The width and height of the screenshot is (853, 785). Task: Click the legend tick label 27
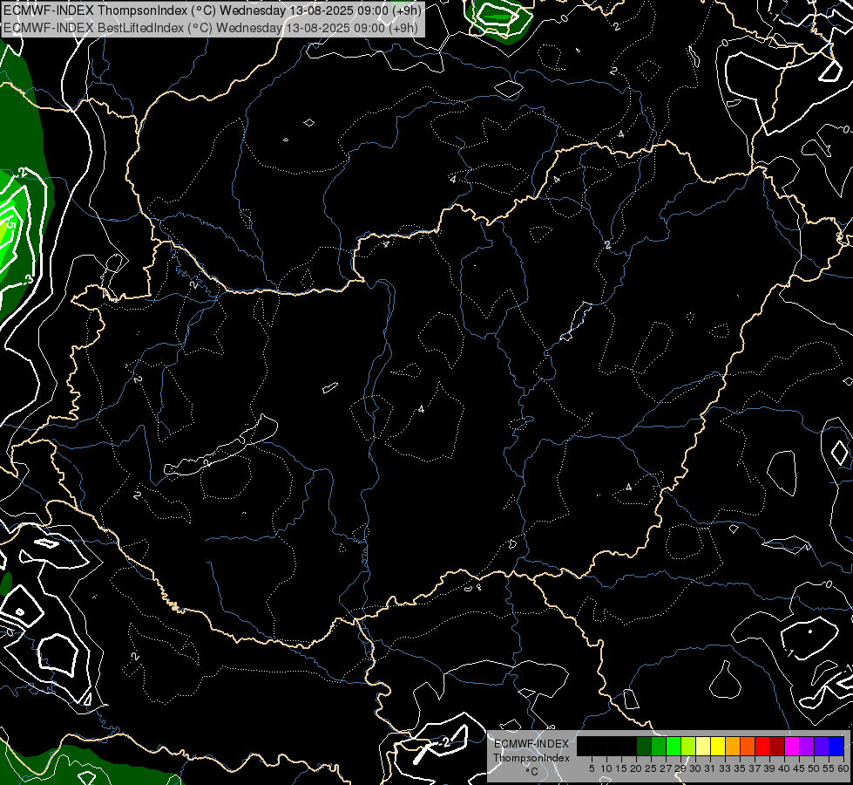(x=667, y=768)
